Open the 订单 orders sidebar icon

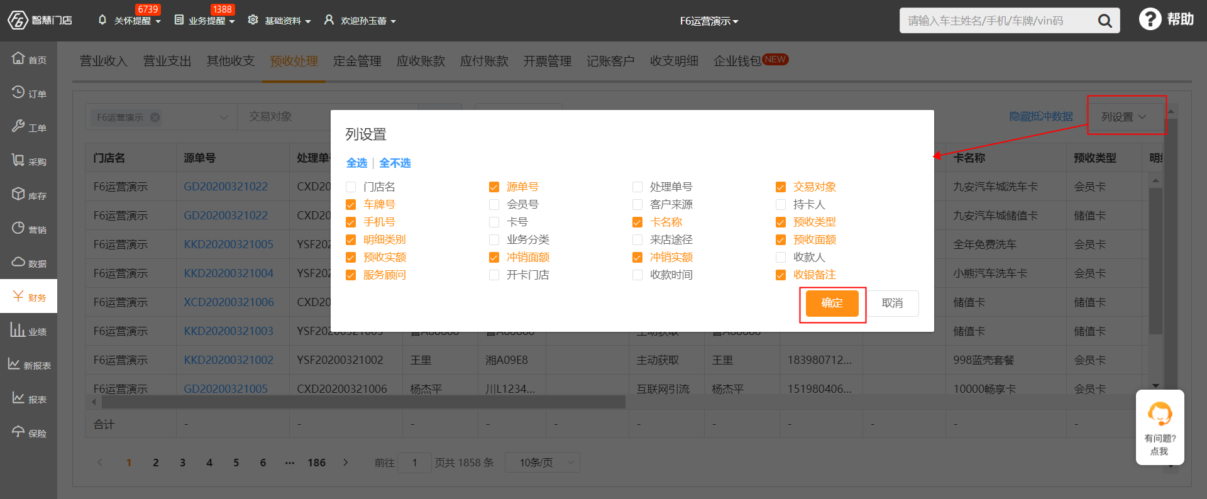coord(18,92)
